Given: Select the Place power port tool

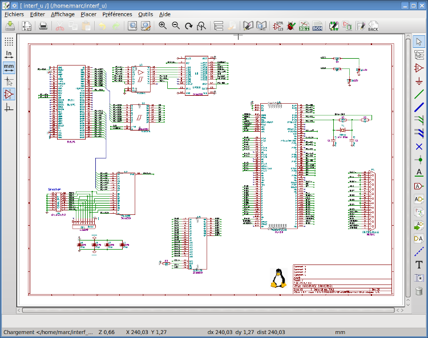Looking at the screenshot, I should 419,81.
